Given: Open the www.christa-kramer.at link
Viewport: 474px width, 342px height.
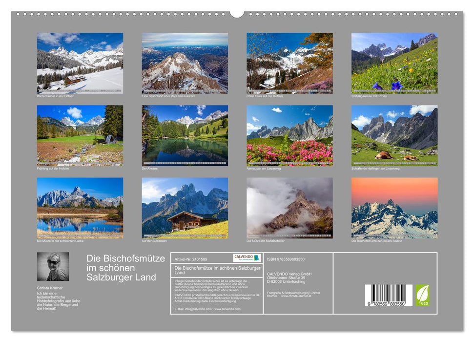Looking at the screenshot, I should pos(296,296).
